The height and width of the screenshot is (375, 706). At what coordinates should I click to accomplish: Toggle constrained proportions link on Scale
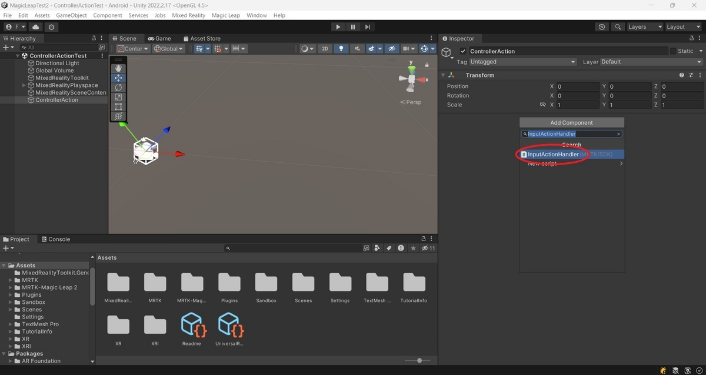click(543, 105)
